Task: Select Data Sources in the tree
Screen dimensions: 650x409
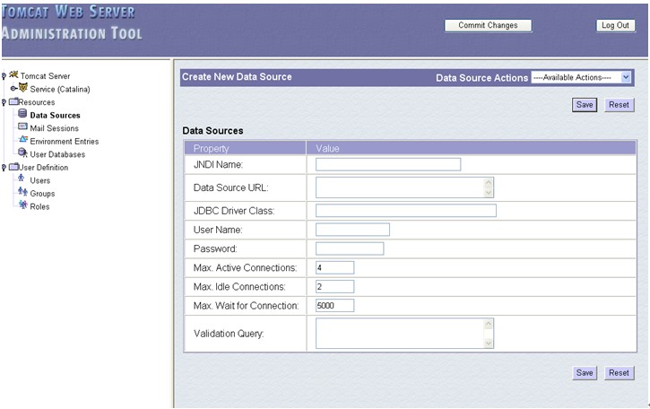Action: point(55,116)
